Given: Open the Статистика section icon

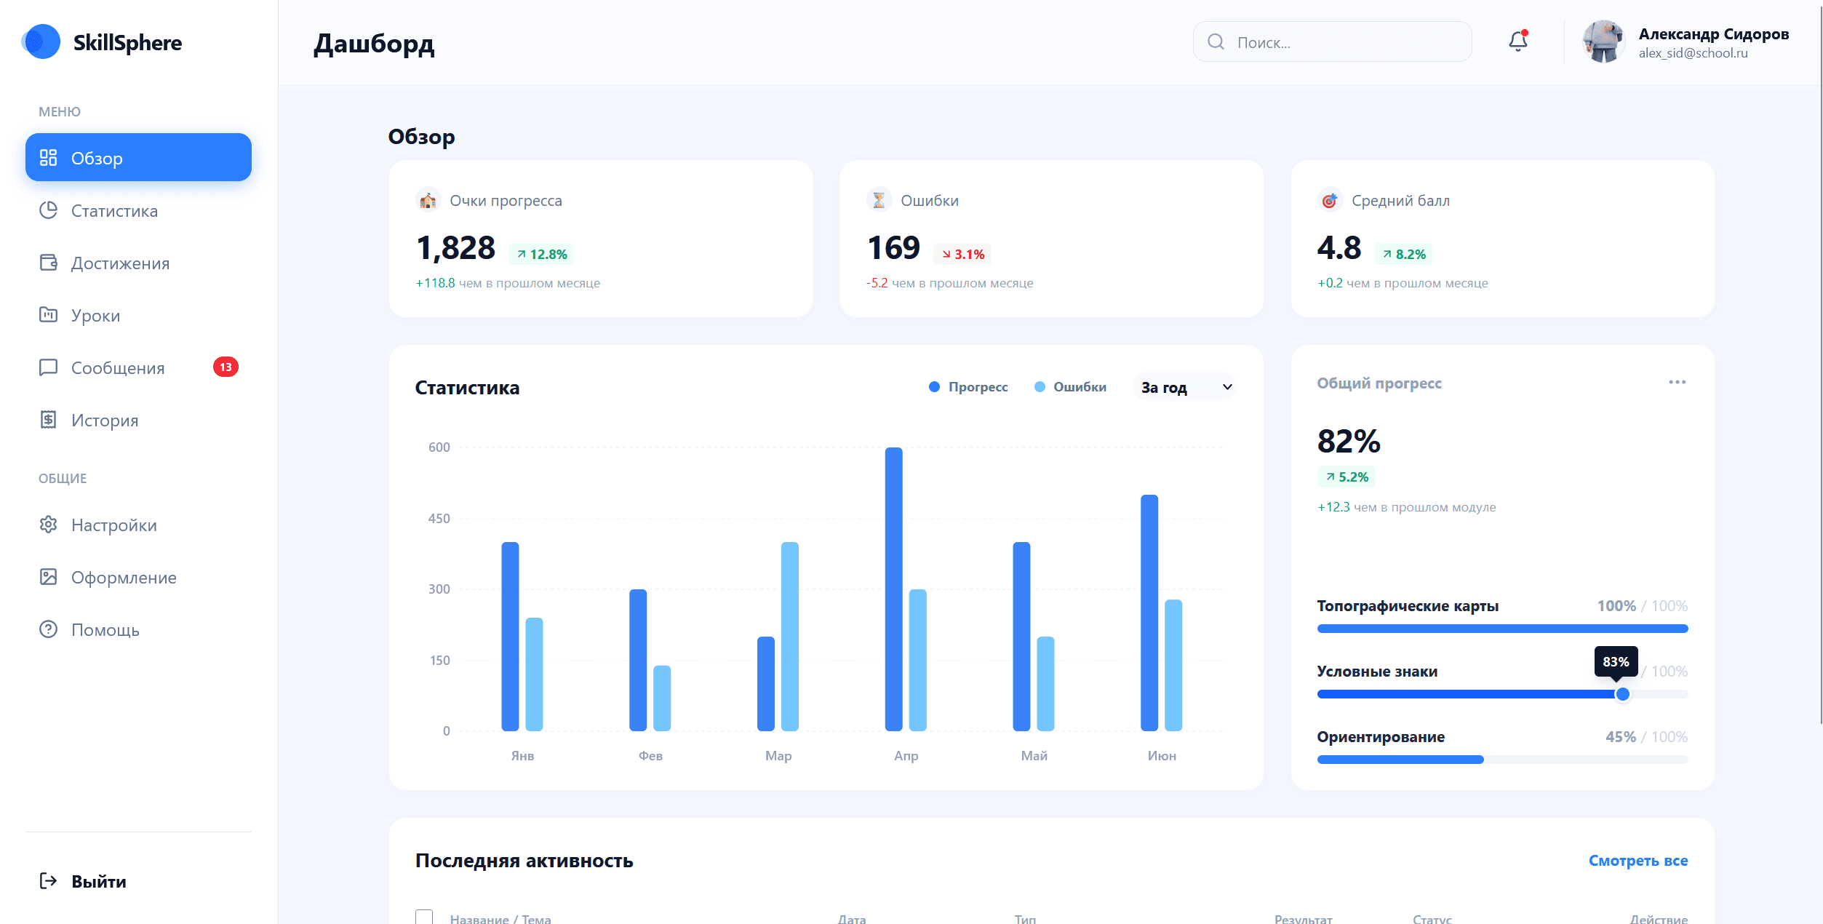Looking at the screenshot, I should pyautogui.click(x=48, y=210).
